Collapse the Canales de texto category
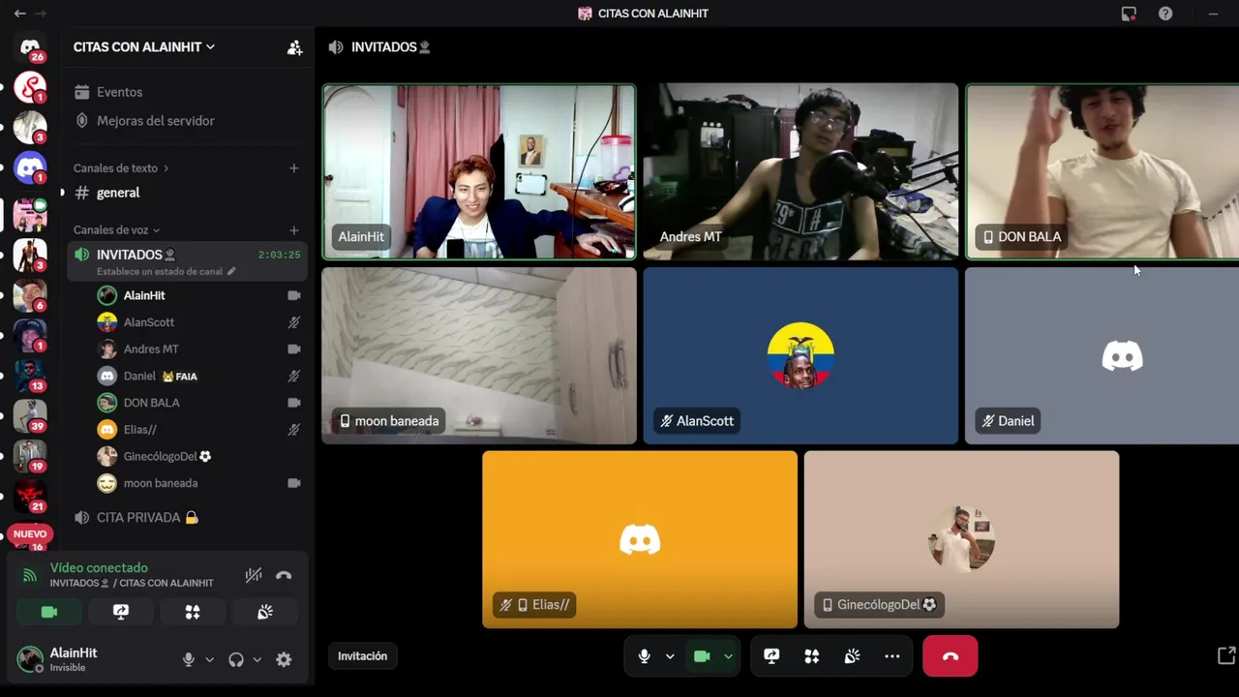This screenshot has width=1239, height=697. point(121,168)
